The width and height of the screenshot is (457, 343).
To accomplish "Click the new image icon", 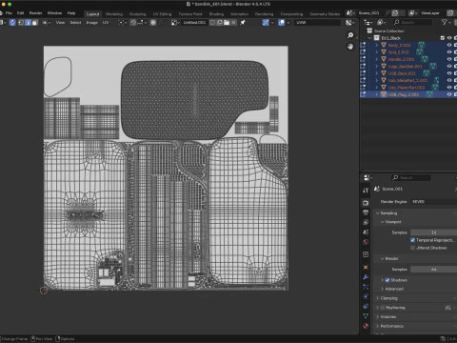I will pyautogui.click(x=220, y=23).
